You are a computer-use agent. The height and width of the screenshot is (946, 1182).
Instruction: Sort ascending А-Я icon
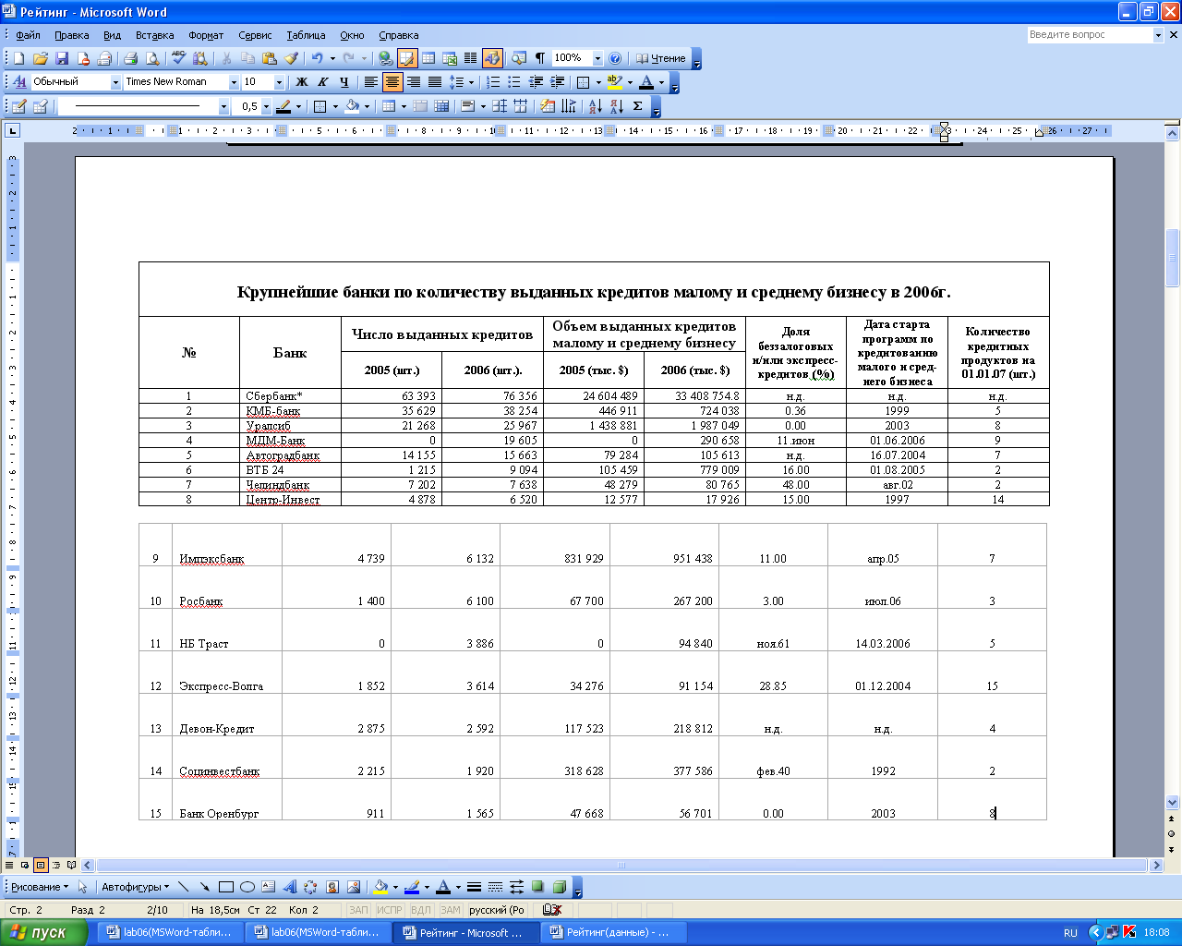[595, 106]
